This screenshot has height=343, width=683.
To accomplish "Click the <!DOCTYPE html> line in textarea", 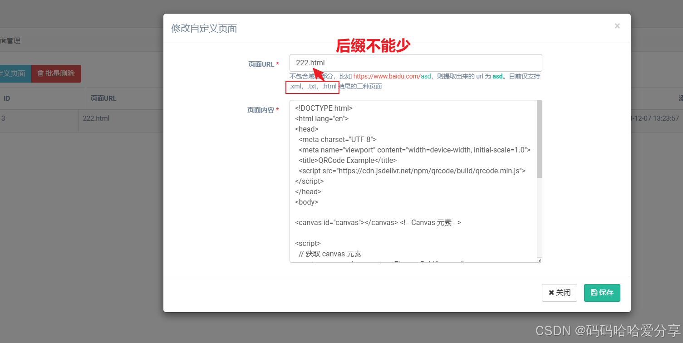I will tap(324, 108).
